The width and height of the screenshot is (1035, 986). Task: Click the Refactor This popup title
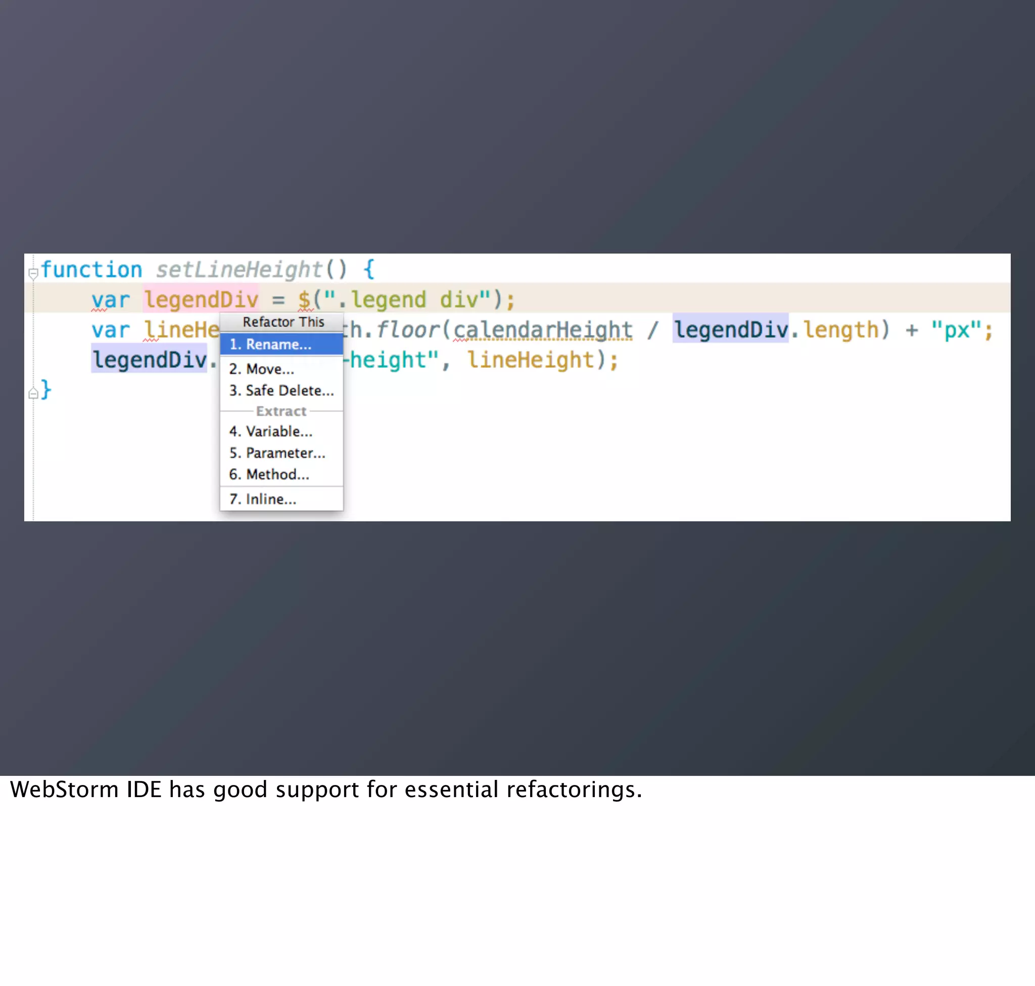[283, 322]
